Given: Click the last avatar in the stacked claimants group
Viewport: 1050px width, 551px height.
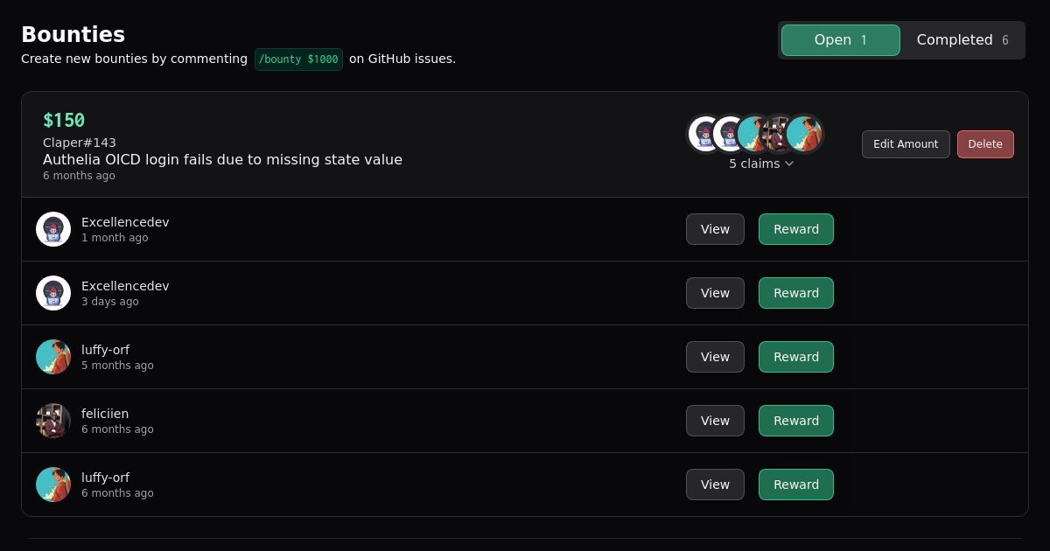Looking at the screenshot, I should click(x=804, y=134).
